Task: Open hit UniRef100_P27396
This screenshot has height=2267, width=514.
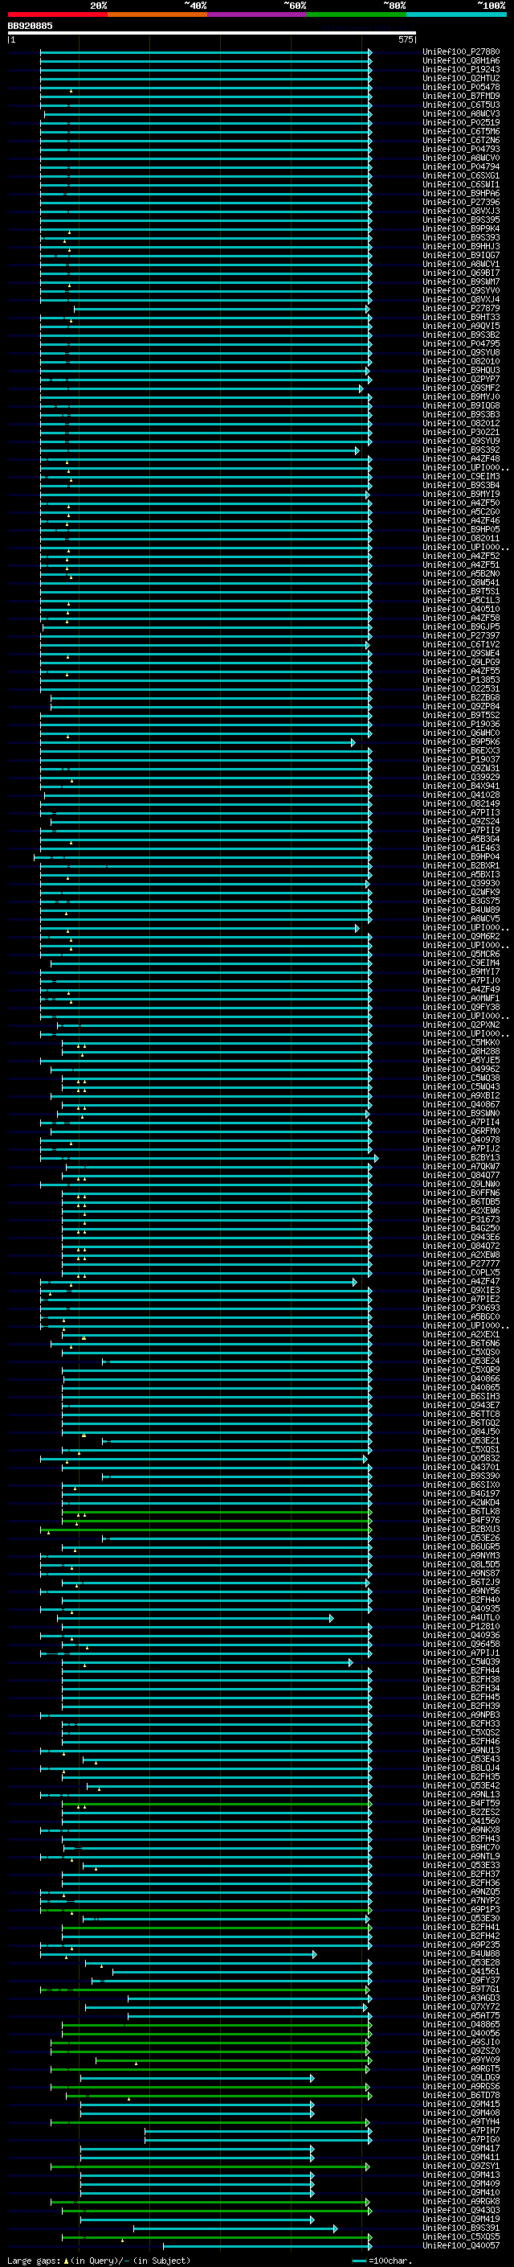Action: click(x=461, y=203)
